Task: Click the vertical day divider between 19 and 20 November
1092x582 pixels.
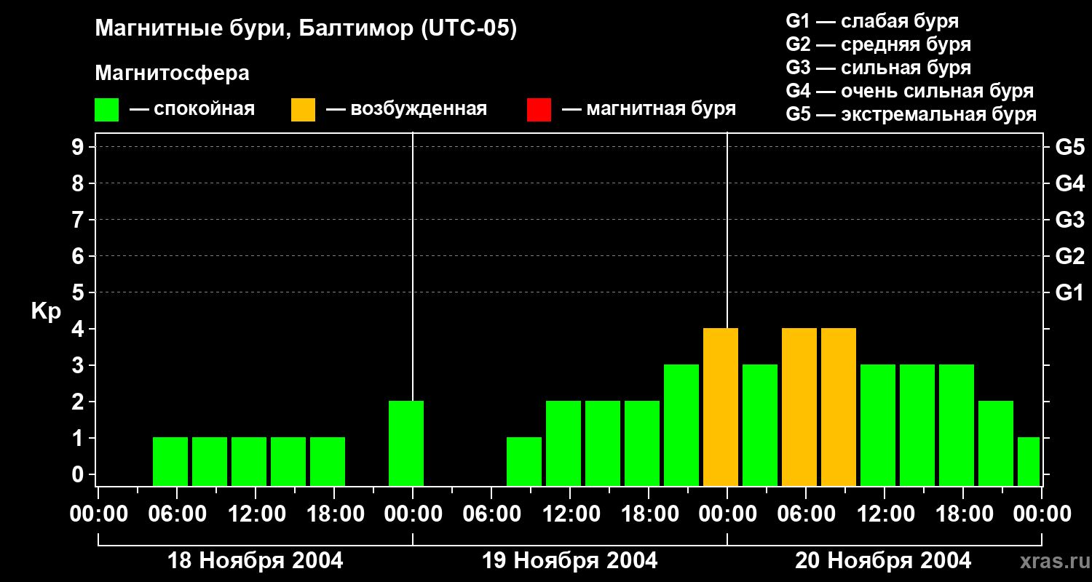Action: point(727,229)
